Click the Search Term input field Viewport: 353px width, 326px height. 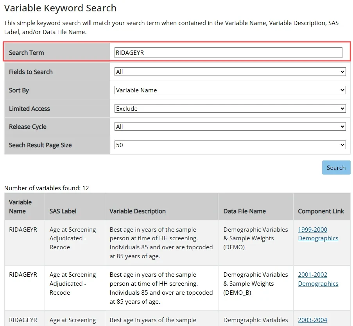228,52
